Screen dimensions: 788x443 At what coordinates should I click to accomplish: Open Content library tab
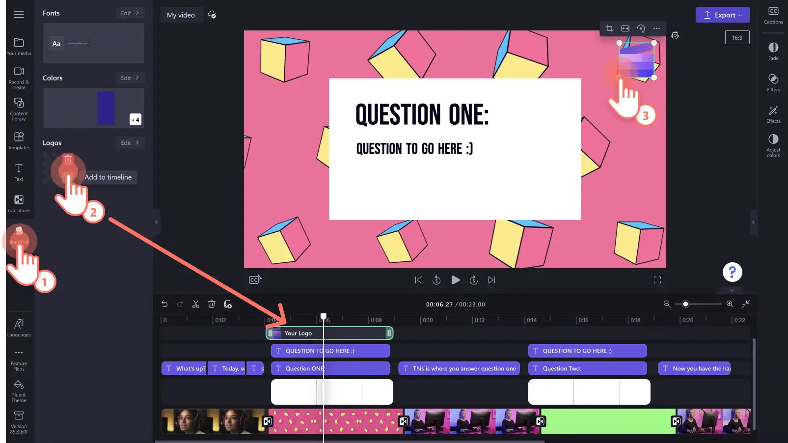(19, 109)
